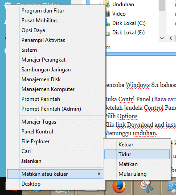The height and width of the screenshot is (195, 176).
Task: Select Unduhan folder in Explorer tree
Action: [x=123, y=4]
